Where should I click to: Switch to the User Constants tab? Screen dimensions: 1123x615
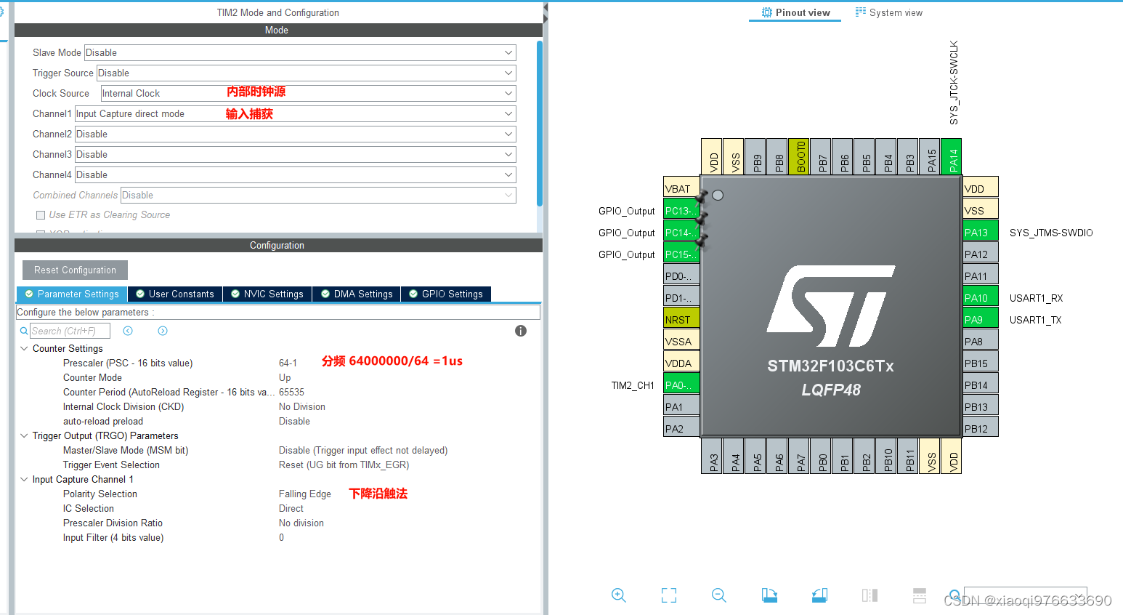175,294
